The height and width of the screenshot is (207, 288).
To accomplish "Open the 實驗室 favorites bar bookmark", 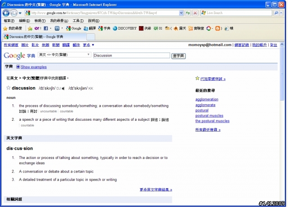I will (196, 28).
